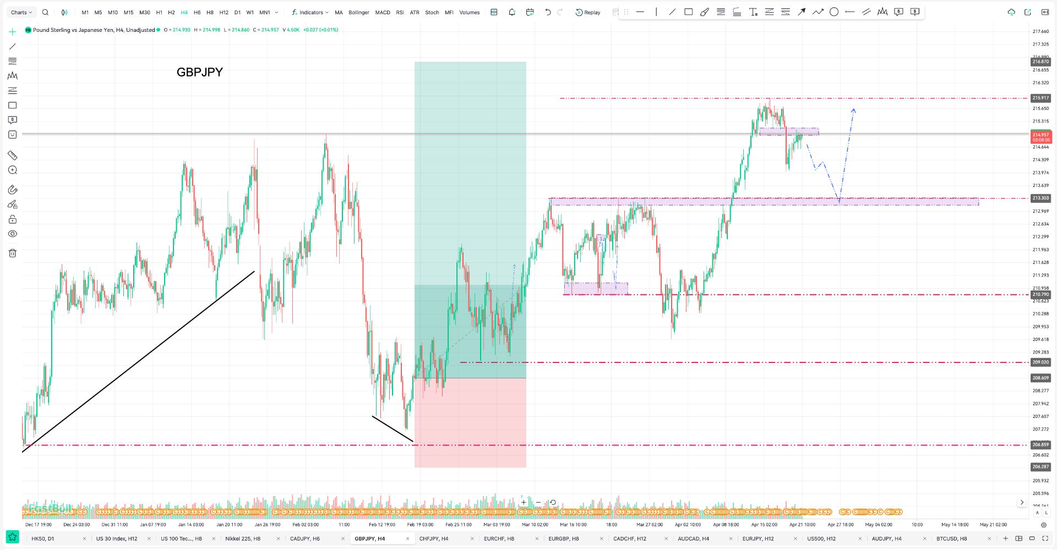Image resolution: width=1057 pixels, height=550 pixels.
Task: Click the undo arrow
Action: pyautogui.click(x=548, y=12)
